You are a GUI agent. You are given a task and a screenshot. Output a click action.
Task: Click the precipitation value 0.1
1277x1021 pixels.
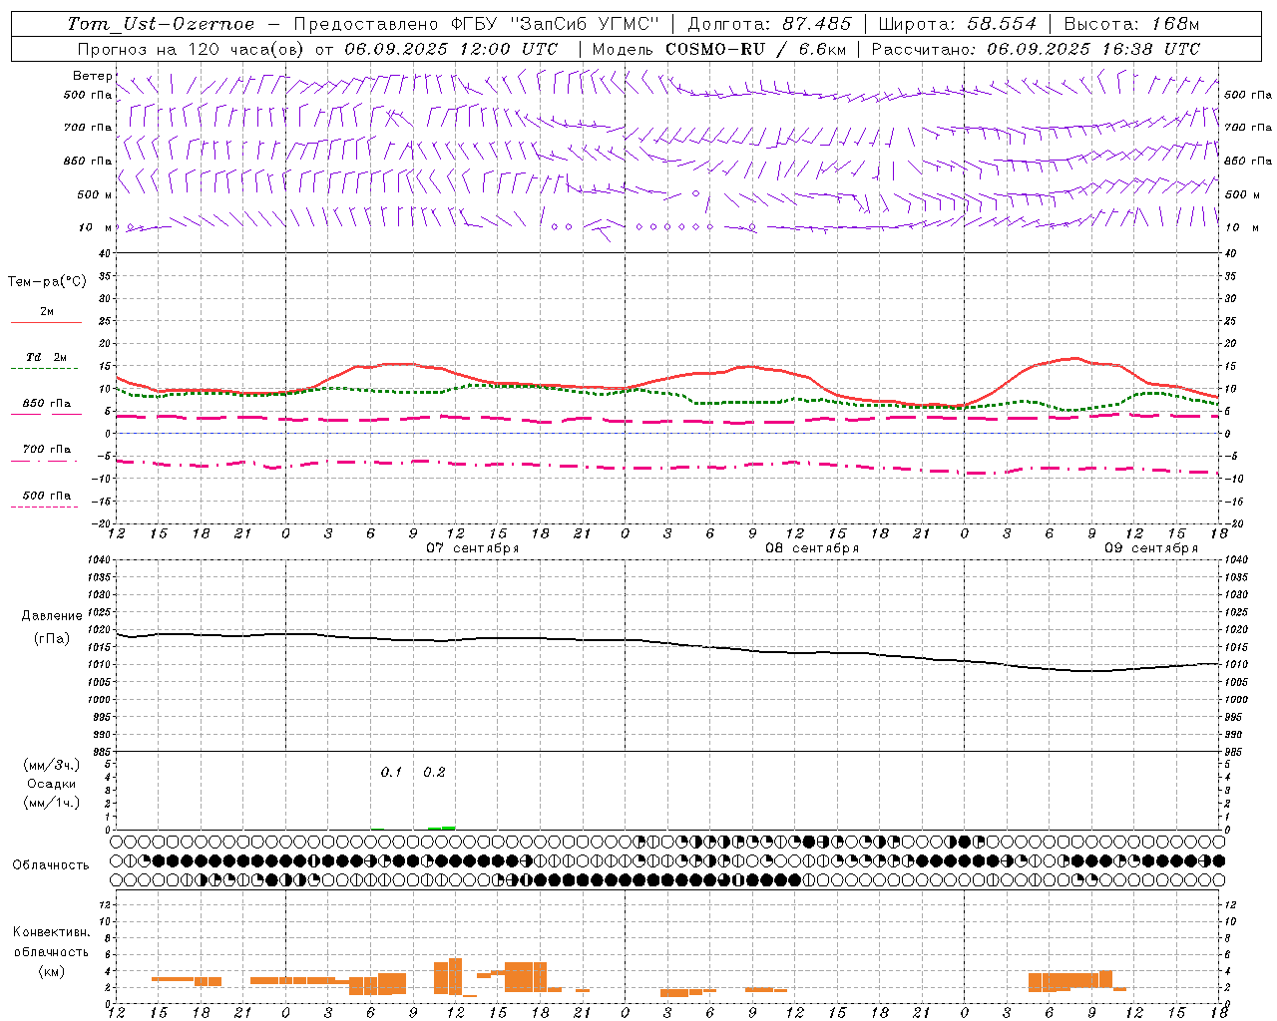pyautogui.click(x=391, y=772)
